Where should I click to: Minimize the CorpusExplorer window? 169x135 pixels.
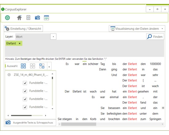(x=150, y=10)
